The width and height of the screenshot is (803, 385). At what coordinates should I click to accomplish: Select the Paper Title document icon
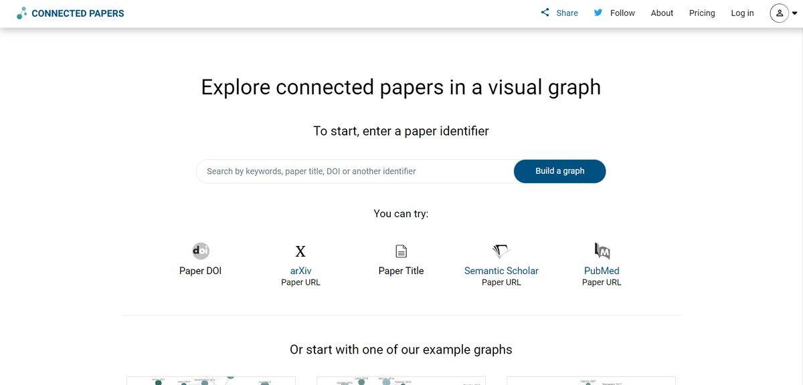click(x=401, y=250)
